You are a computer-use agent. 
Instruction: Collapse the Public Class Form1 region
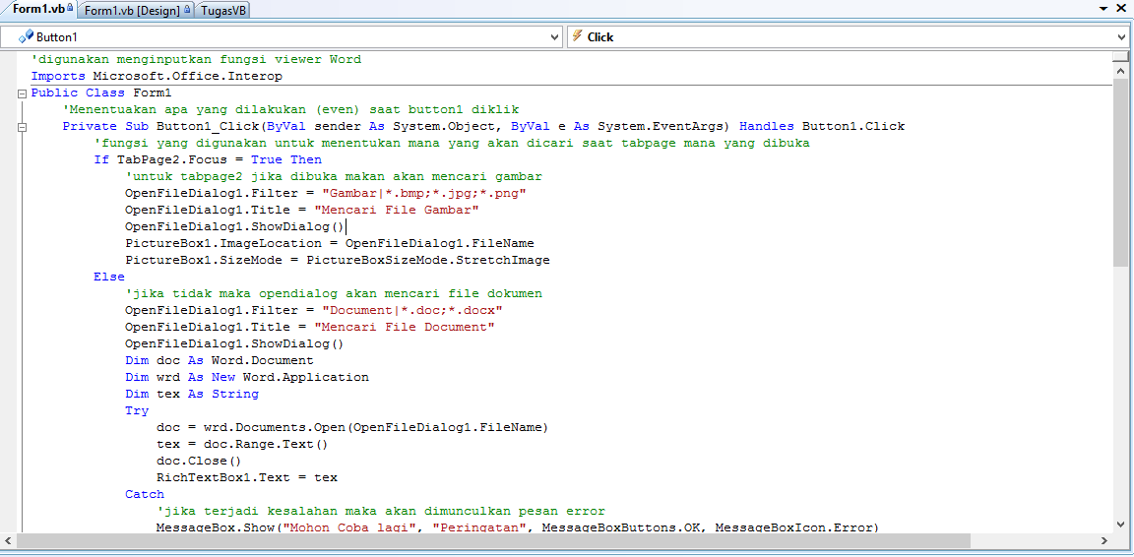(22, 93)
